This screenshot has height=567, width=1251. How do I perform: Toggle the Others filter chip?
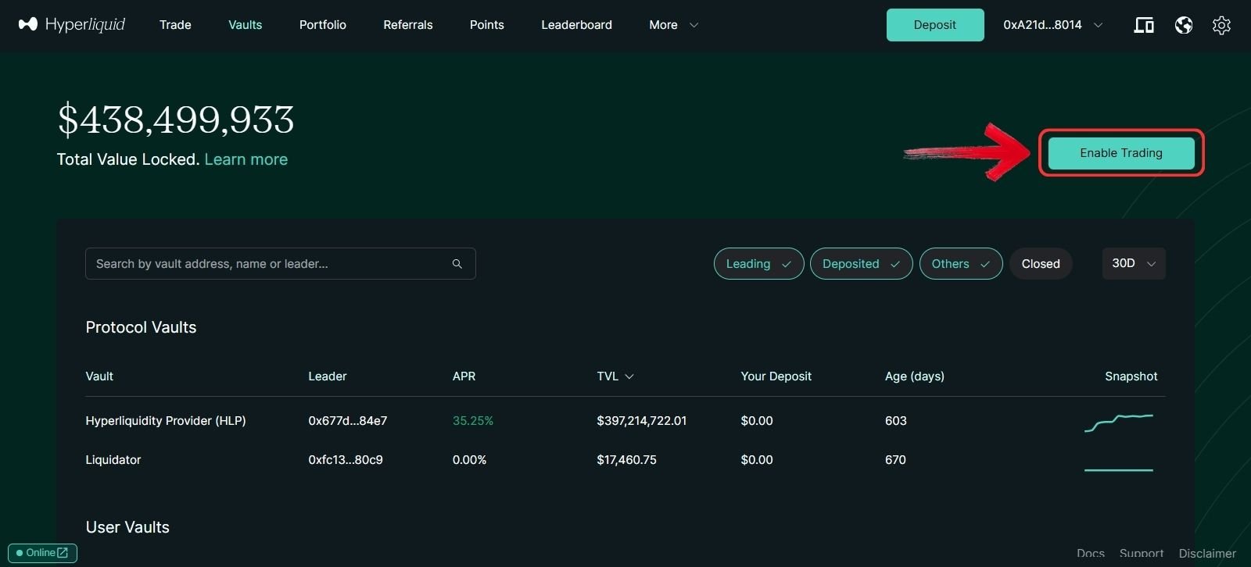(961, 264)
